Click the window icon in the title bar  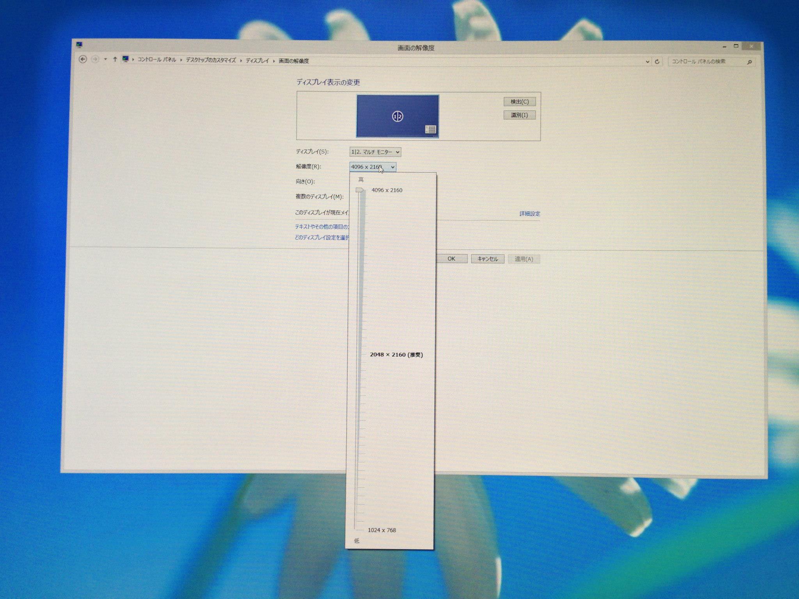[x=80, y=44]
